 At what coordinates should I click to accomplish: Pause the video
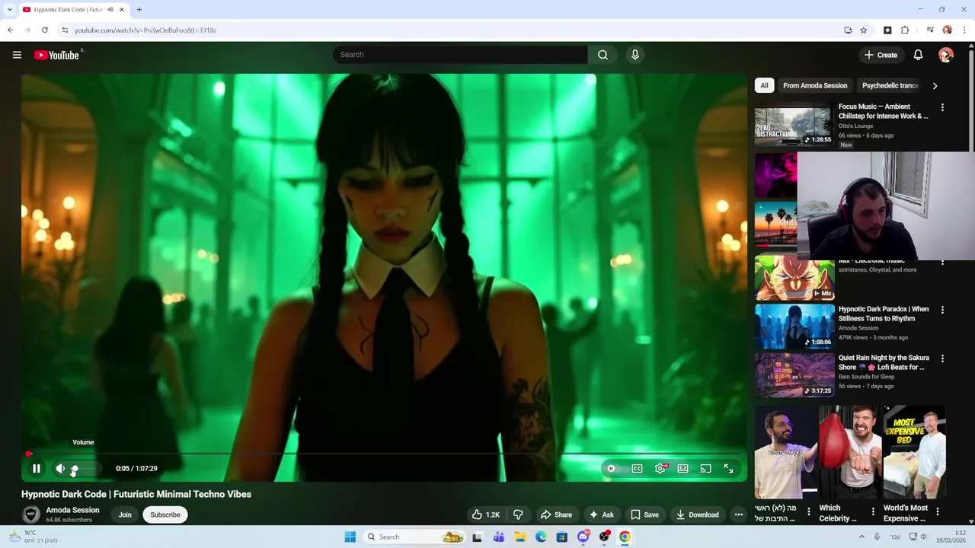tap(36, 469)
